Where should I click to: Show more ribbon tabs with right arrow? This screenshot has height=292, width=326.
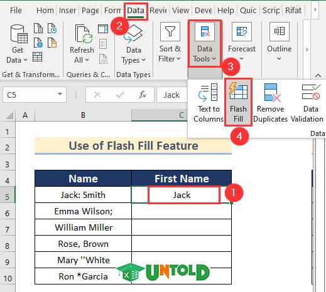315,10
